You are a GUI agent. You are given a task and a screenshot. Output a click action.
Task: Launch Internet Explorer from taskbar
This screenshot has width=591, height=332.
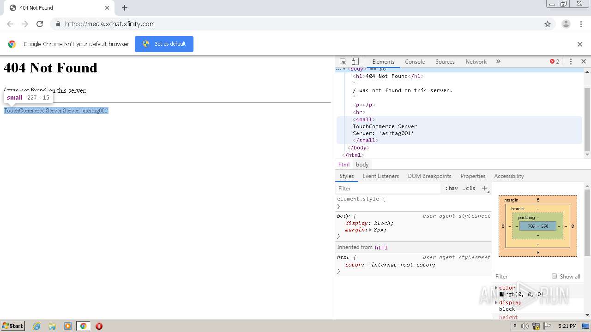coord(37,326)
